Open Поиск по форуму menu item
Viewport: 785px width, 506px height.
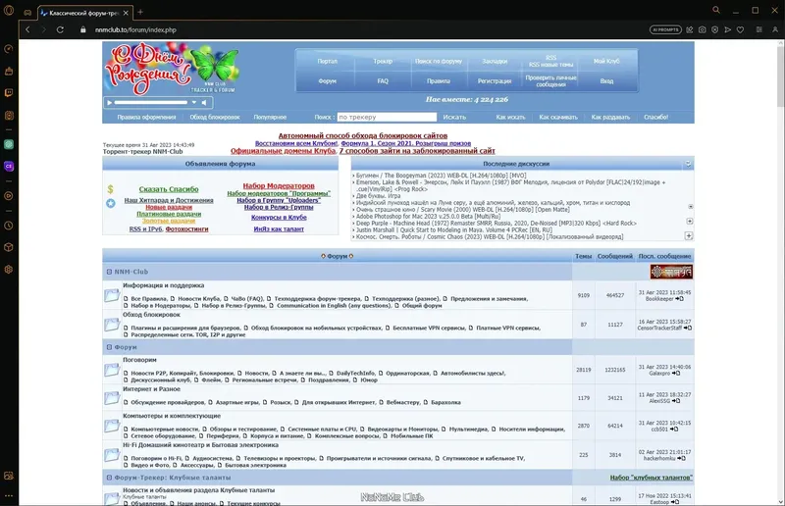coord(439,61)
